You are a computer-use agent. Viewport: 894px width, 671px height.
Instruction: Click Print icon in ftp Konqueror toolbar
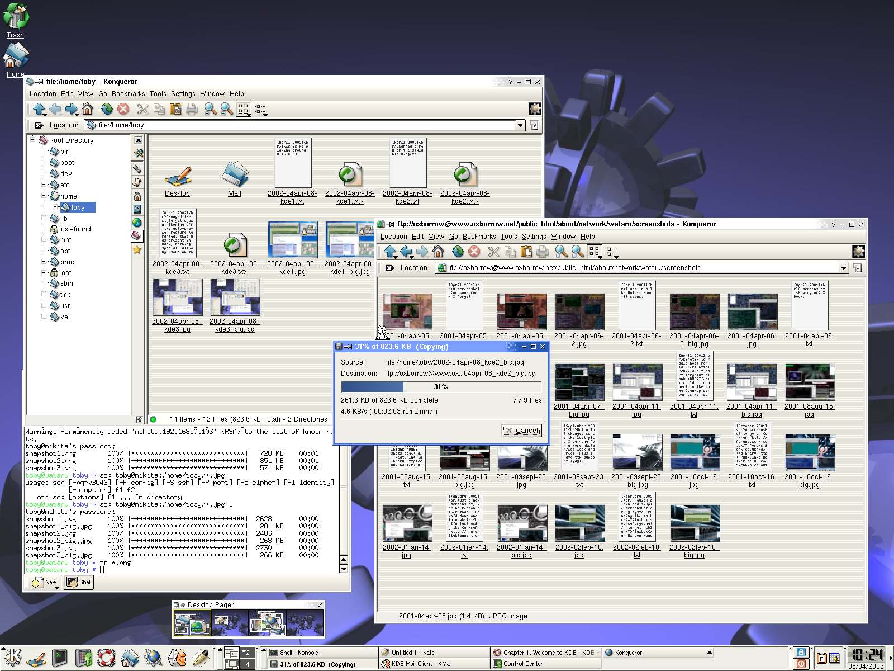tap(543, 252)
